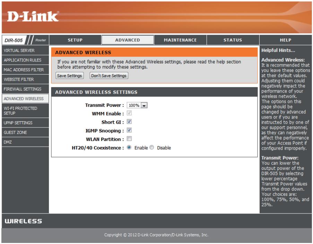Open Application Rules page
313x244 pixels.
(25, 60)
